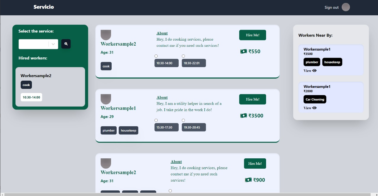The height and width of the screenshot is (196, 378).
Task: Click the About heading in the ₹550 card
Action: pyautogui.click(x=162, y=33)
